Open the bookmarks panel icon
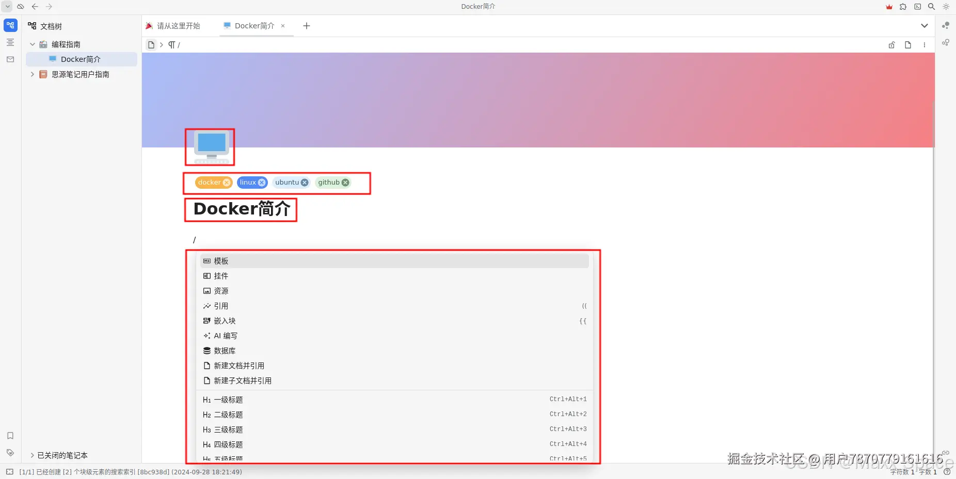The height and width of the screenshot is (479, 956). tap(10, 436)
